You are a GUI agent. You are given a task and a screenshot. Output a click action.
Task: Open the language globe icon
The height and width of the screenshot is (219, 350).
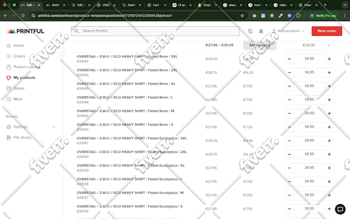pyautogui.click(x=251, y=31)
